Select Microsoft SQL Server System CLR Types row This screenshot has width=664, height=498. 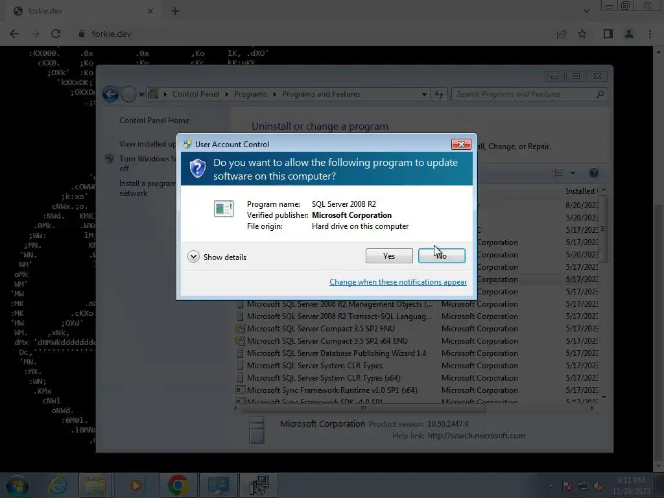click(x=416, y=366)
